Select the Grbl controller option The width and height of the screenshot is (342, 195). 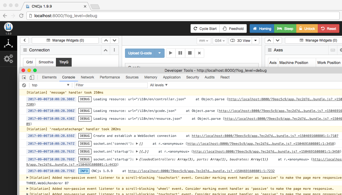[x=29, y=62]
